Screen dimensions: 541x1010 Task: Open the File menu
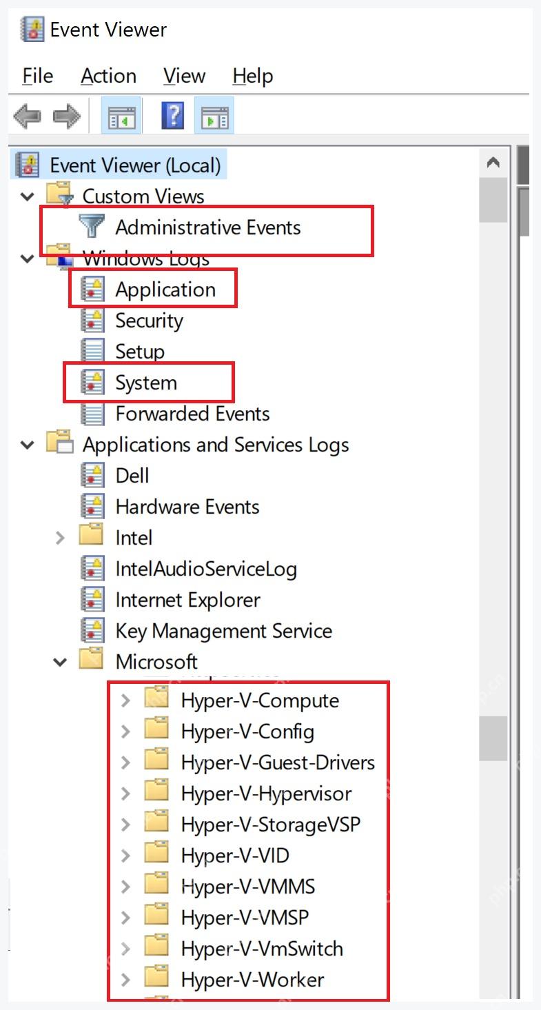point(37,76)
